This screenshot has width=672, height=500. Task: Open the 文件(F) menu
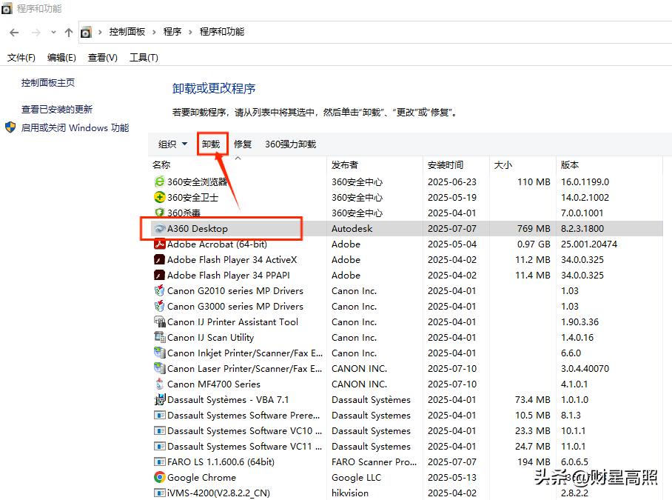click(x=21, y=58)
